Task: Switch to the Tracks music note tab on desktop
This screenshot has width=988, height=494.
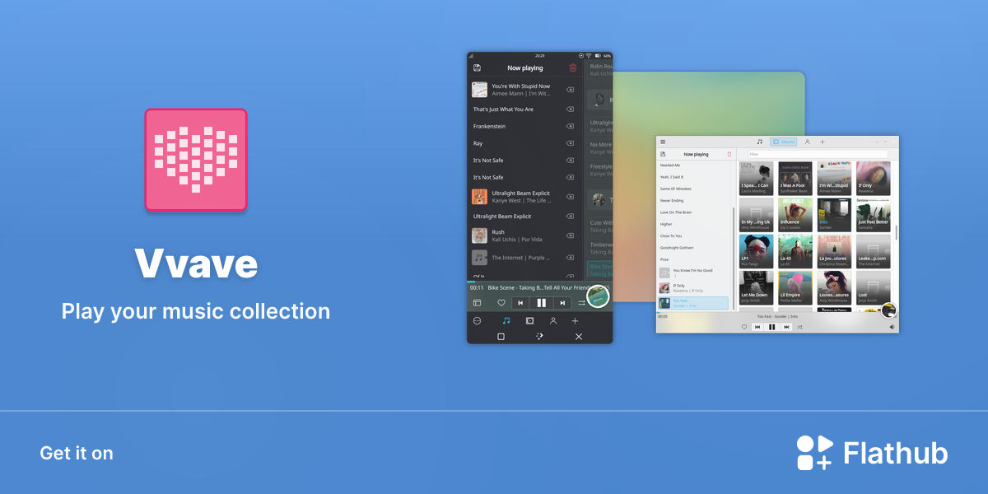Action: pyautogui.click(x=759, y=142)
